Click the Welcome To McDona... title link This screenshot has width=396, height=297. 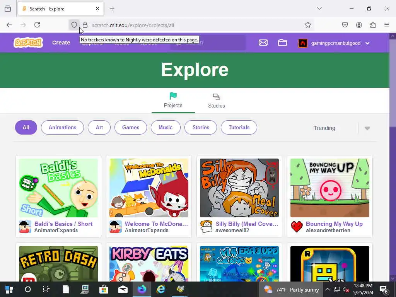coord(156,224)
